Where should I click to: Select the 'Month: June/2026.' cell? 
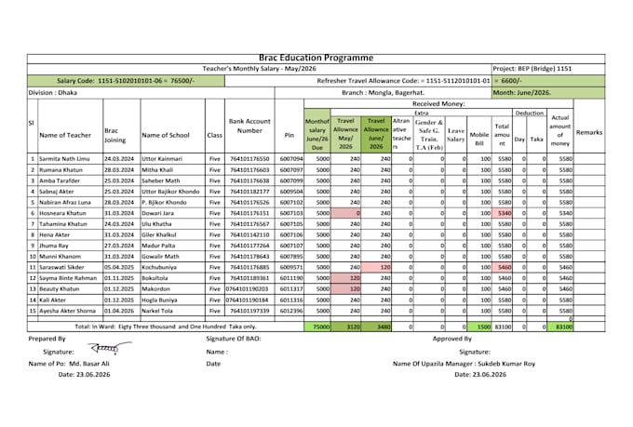click(548, 93)
